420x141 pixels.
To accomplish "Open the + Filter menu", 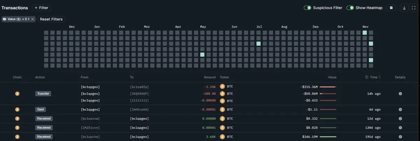I will click(41, 8).
